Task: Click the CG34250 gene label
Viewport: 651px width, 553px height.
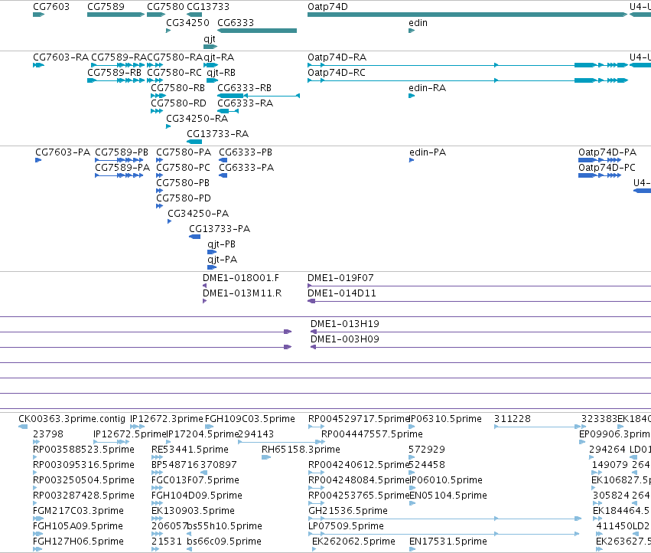Action: tap(187, 23)
